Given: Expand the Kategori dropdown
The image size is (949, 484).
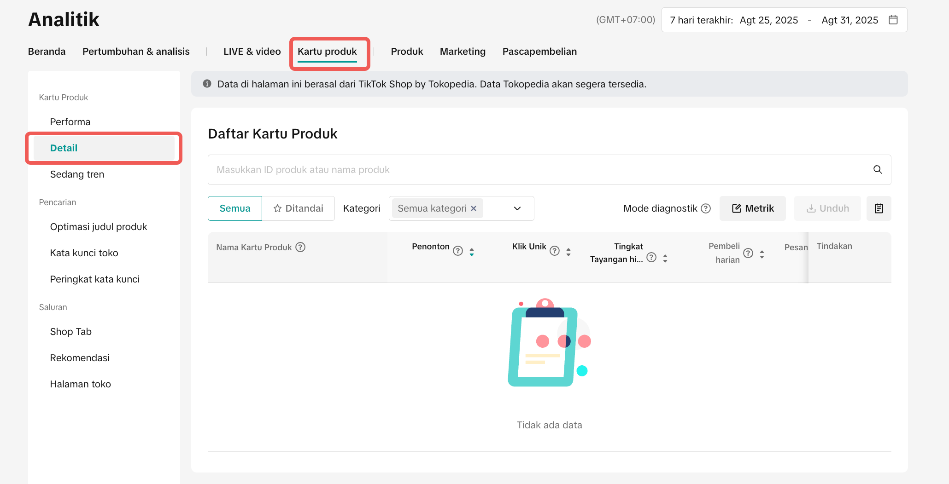Looking at the screenshot, I should [517, 208].
